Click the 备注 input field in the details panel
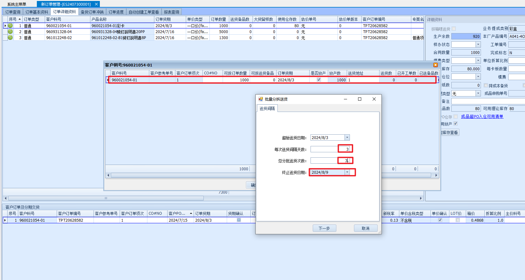Screen dimensions: 525x280 point(488,101)
